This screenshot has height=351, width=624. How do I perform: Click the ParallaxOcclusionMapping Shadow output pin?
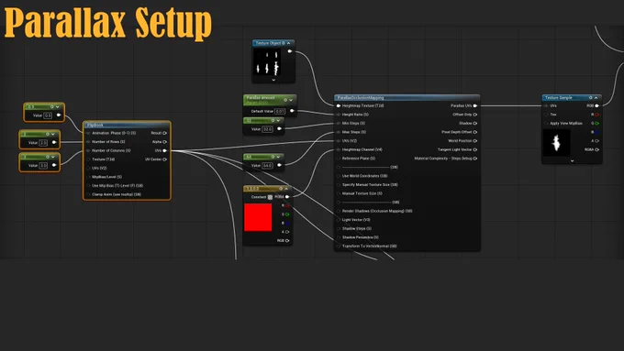tap(475, 123)
